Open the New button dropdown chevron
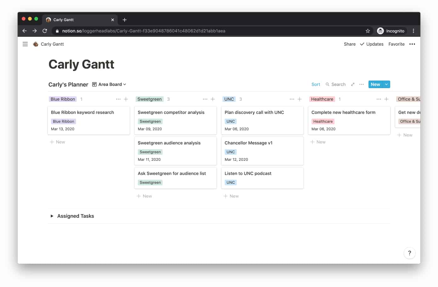 click(386, 84)
